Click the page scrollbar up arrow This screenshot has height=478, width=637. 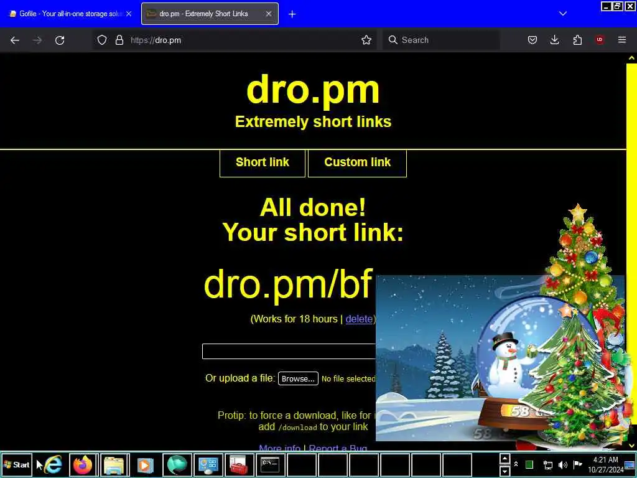point(631,58)
